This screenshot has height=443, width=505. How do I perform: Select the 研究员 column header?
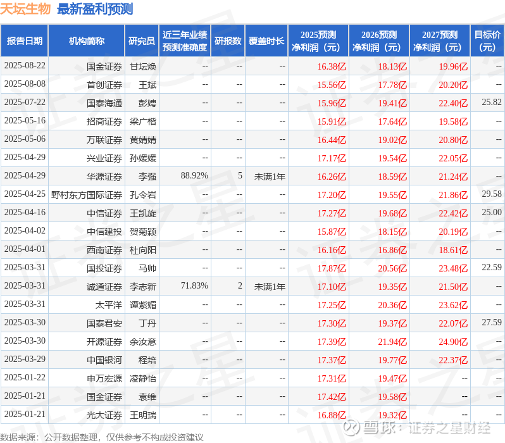[x=142, y=41]
